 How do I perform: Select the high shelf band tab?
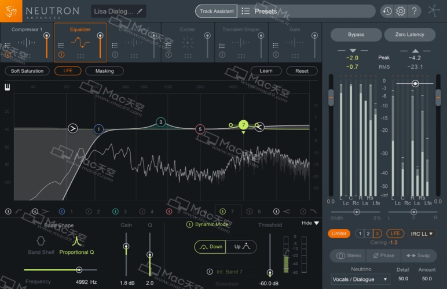(281, 212)
